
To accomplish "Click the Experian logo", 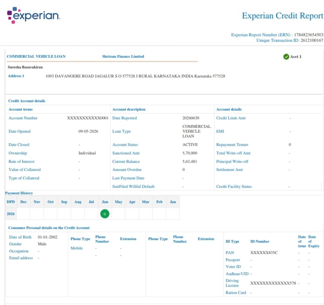I will click(x=33, y=15).
